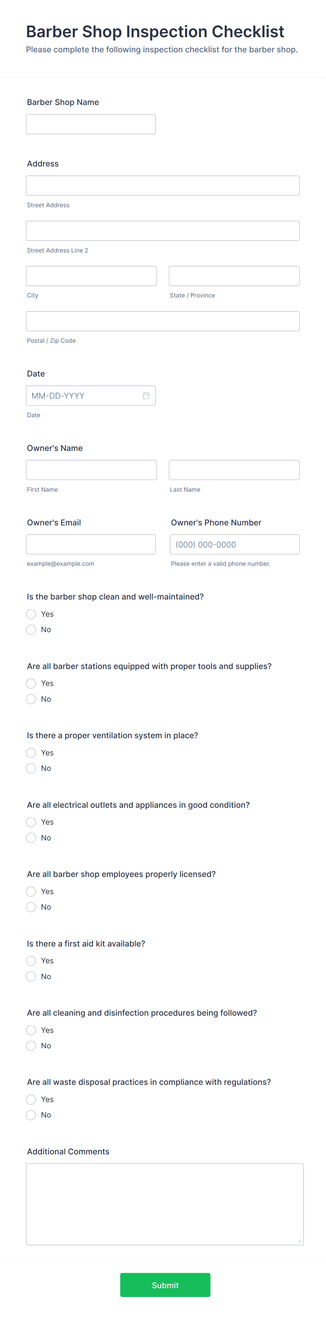Click the Barber Shop Name field
The height and width of the screenshot is (1317, 326).
90,124
